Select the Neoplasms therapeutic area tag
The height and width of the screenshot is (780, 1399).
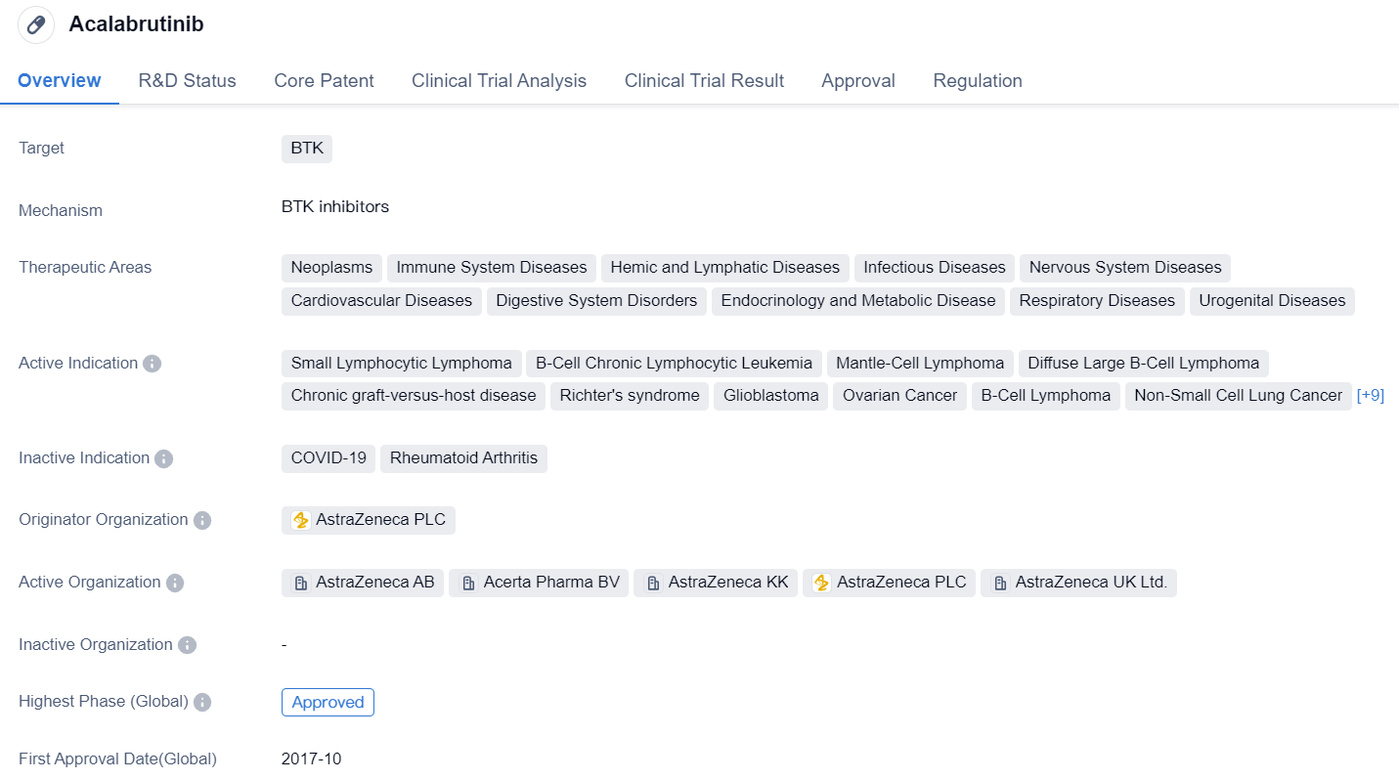point(331,268)
